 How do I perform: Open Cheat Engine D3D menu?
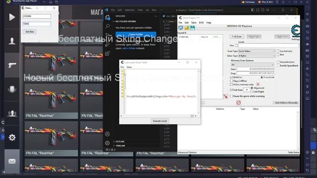tap(202, 23)
